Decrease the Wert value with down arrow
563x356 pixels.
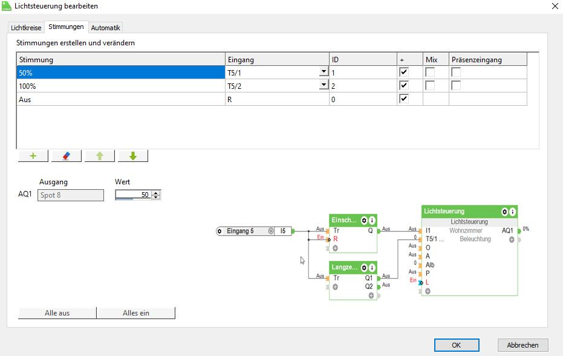[x=156, y=197]
